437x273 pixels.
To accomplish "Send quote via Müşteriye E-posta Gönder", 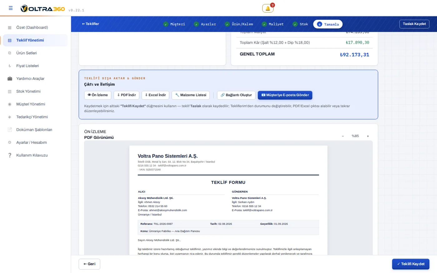I will [x=285, y=95].
